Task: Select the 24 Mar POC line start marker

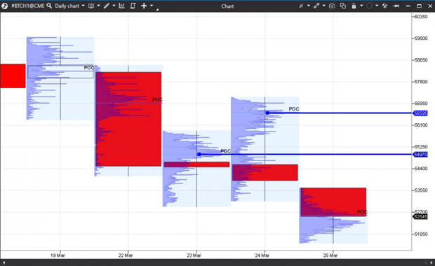Action: point(267,113)
